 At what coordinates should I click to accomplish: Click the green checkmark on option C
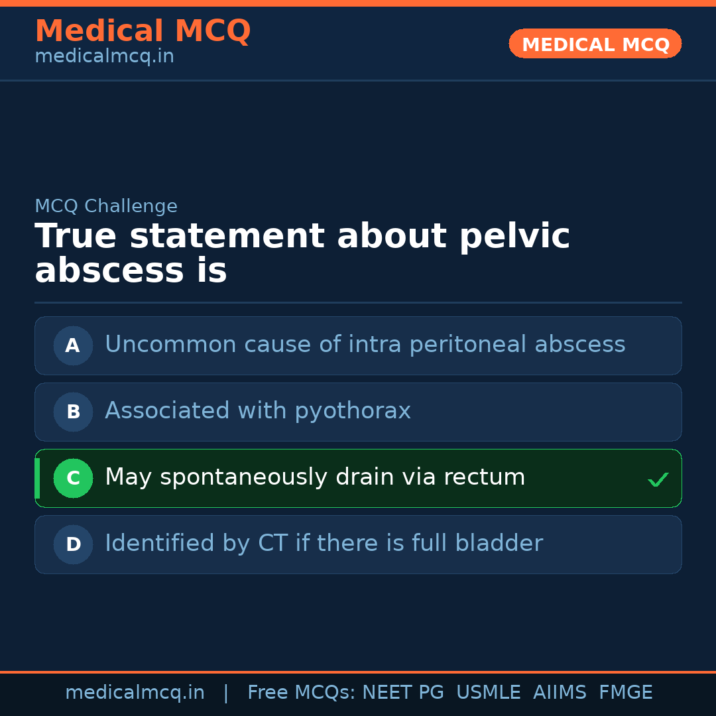pyautogui.click(x=658, y=479)
